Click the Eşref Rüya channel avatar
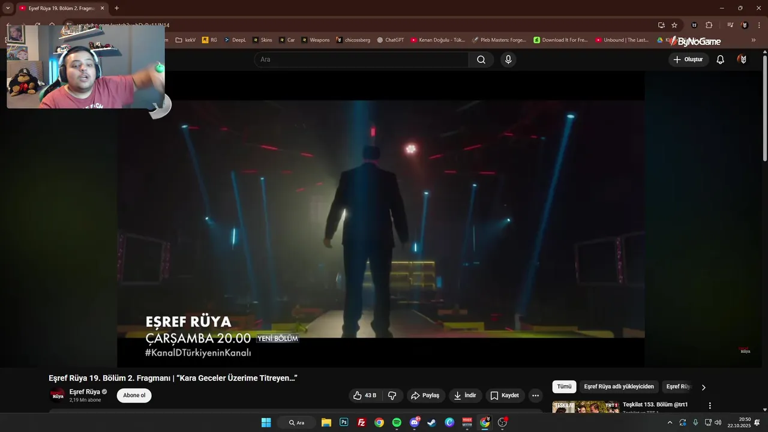Screen dimensions: 768x432 pyautogui.click(x=57, y=395)
